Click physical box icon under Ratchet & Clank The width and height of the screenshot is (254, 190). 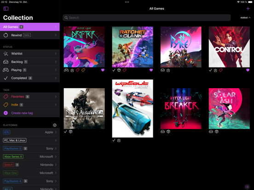point(119,70)
